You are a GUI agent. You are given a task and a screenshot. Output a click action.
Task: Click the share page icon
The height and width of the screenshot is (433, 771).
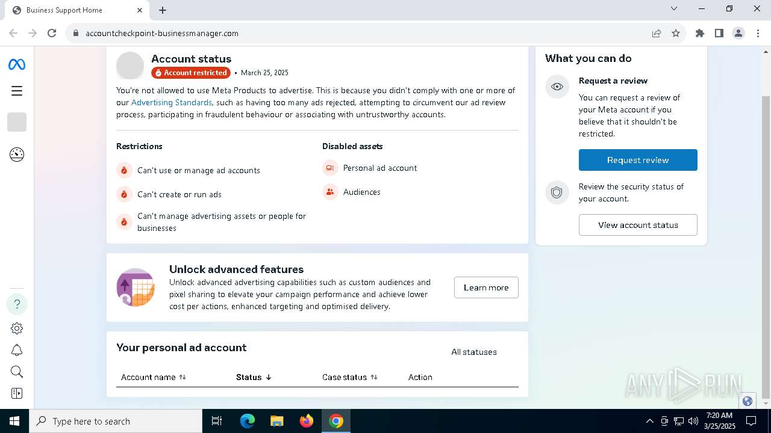[x=657, y=33]
